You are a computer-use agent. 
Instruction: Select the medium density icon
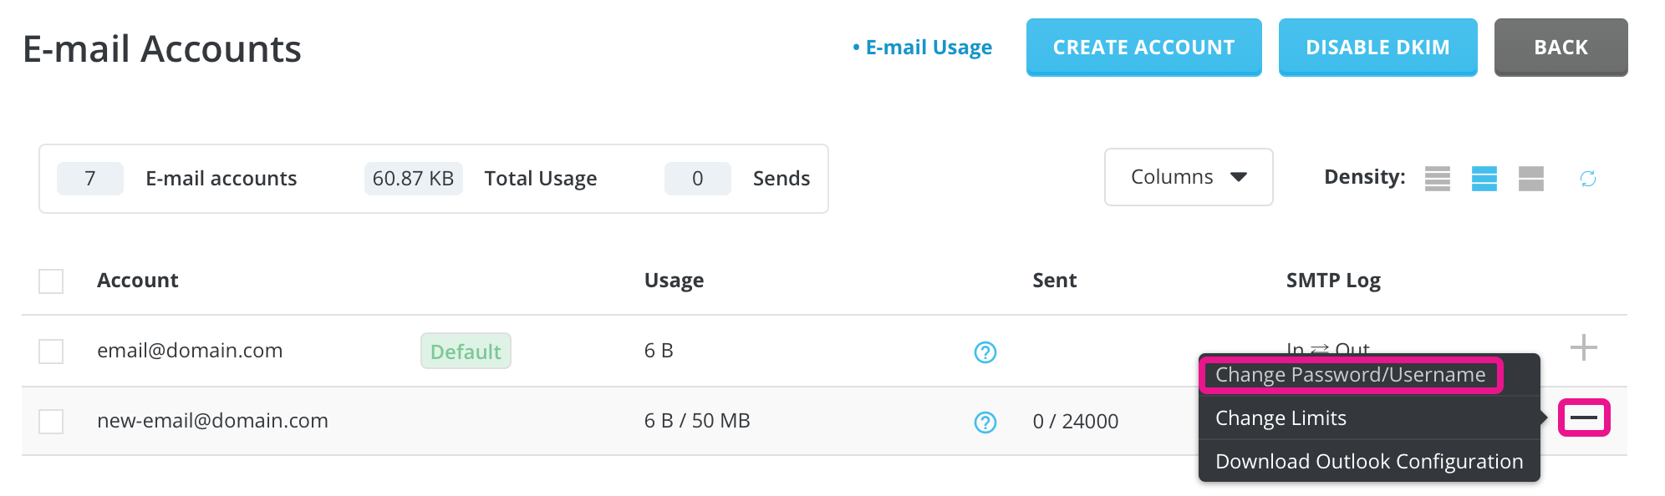tap(1484, 179)
